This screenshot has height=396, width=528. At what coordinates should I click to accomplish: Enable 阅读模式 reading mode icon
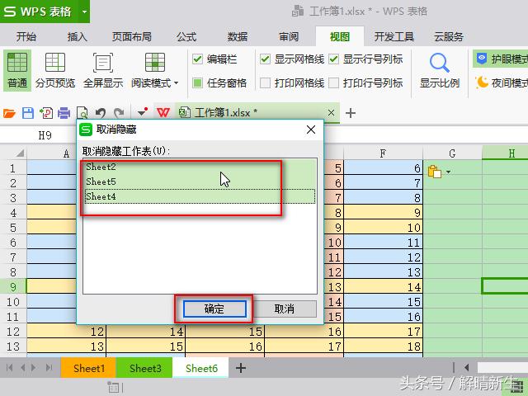[x=154, y=63]
